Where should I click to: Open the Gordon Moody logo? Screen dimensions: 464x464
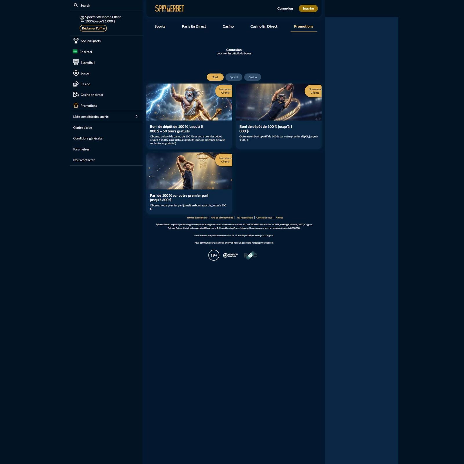pos(231,255)
